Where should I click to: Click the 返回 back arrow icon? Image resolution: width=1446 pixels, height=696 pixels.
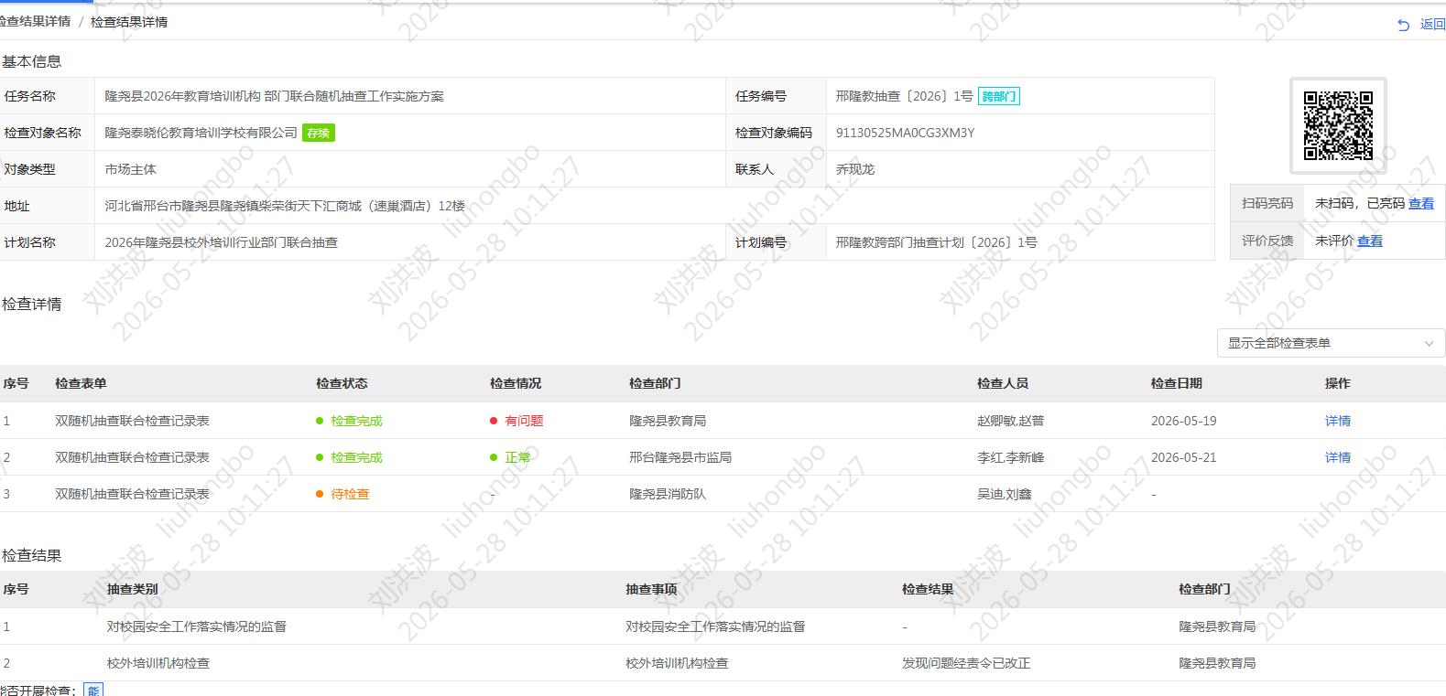coord(1403,25)
